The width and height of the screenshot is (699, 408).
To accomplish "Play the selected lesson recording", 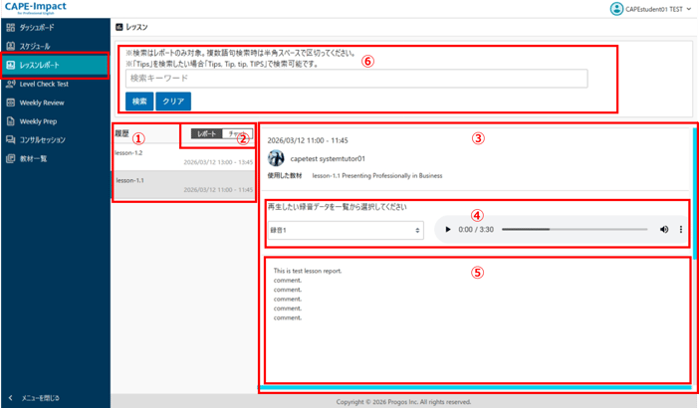I will [x=448, y=230].
